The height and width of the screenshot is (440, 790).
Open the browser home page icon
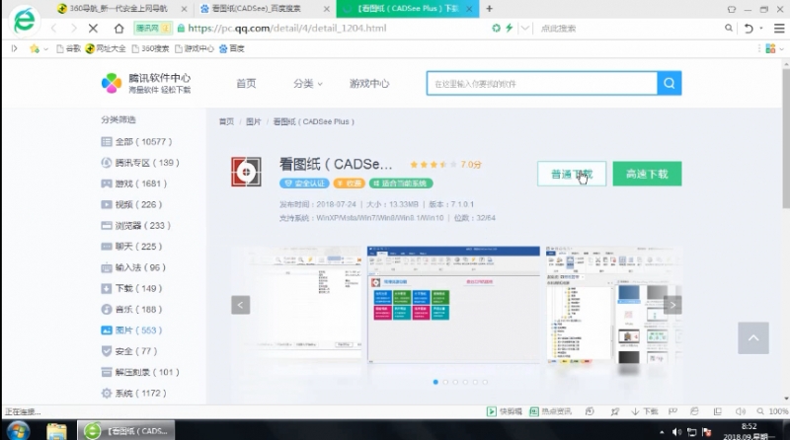[x=118, y=29]
